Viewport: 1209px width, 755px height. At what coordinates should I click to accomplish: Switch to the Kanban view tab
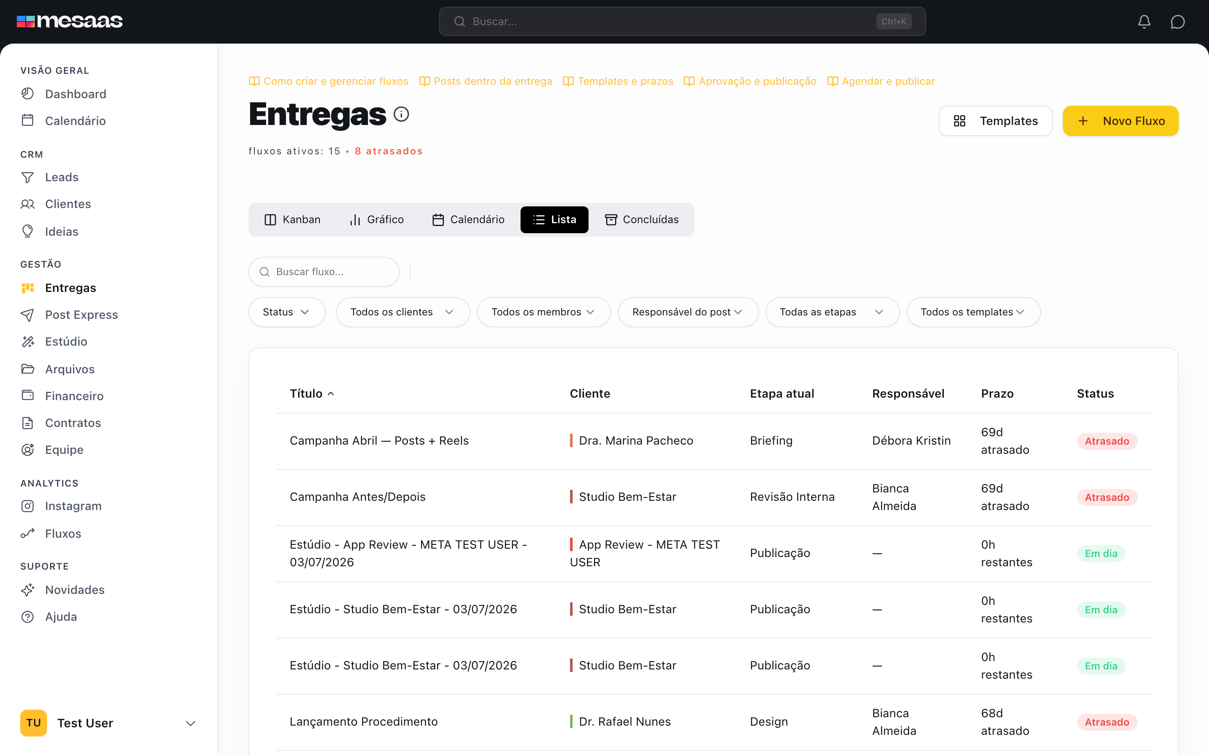[x=292, y=220]
